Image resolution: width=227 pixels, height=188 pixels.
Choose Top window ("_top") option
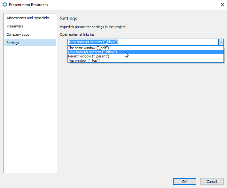(145, 60)
